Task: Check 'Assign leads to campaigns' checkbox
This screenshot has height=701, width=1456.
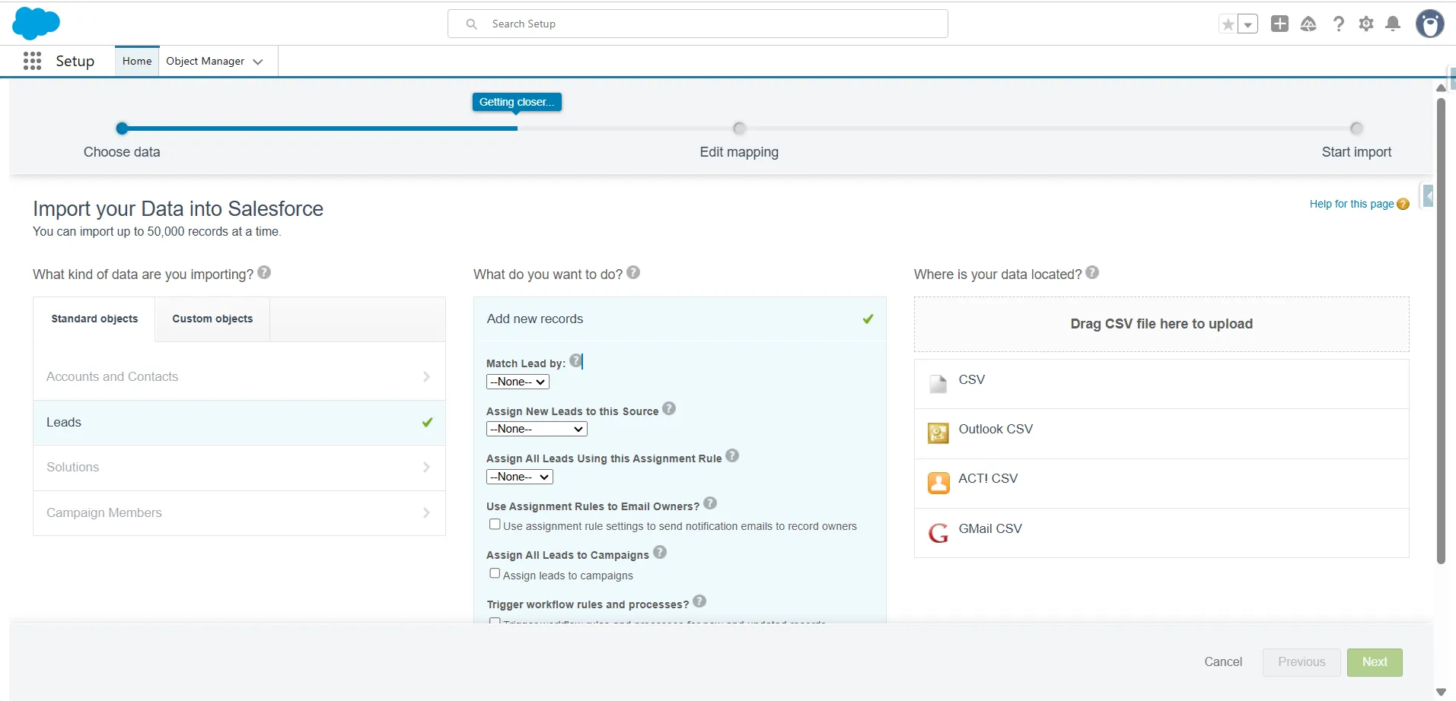Action: (495, 573)
